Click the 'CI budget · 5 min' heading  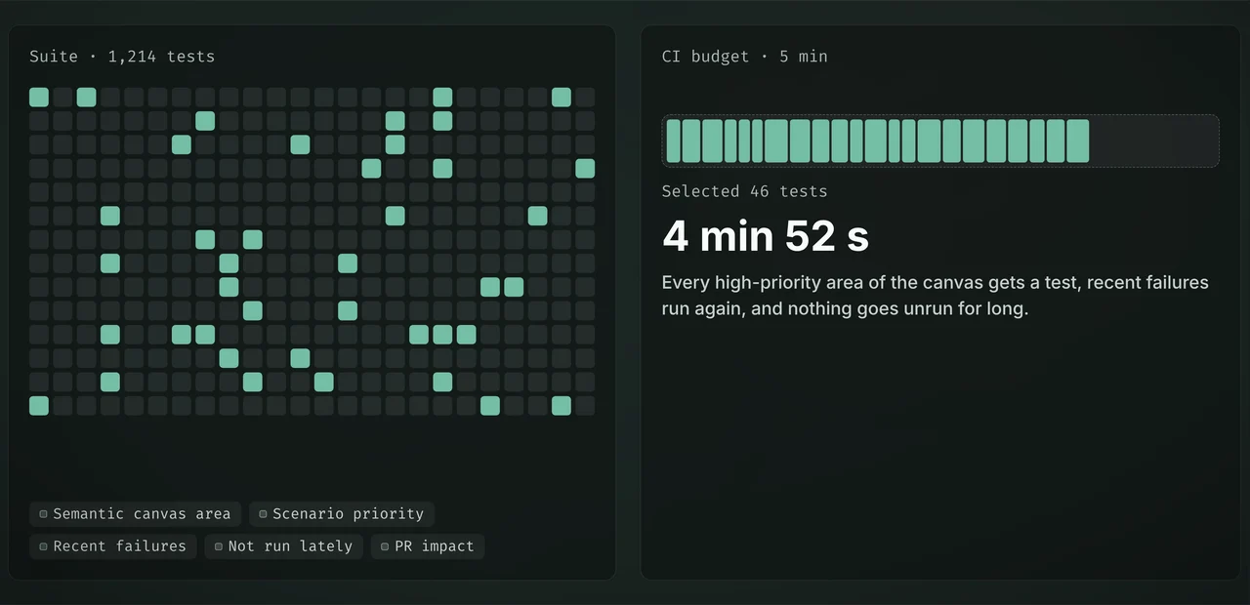pyautogui.click(x=744, y=57)
